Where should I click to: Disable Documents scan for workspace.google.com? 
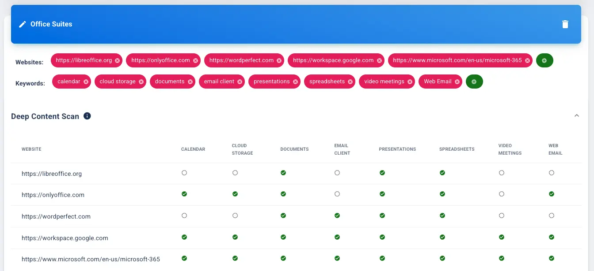point(283,237)
